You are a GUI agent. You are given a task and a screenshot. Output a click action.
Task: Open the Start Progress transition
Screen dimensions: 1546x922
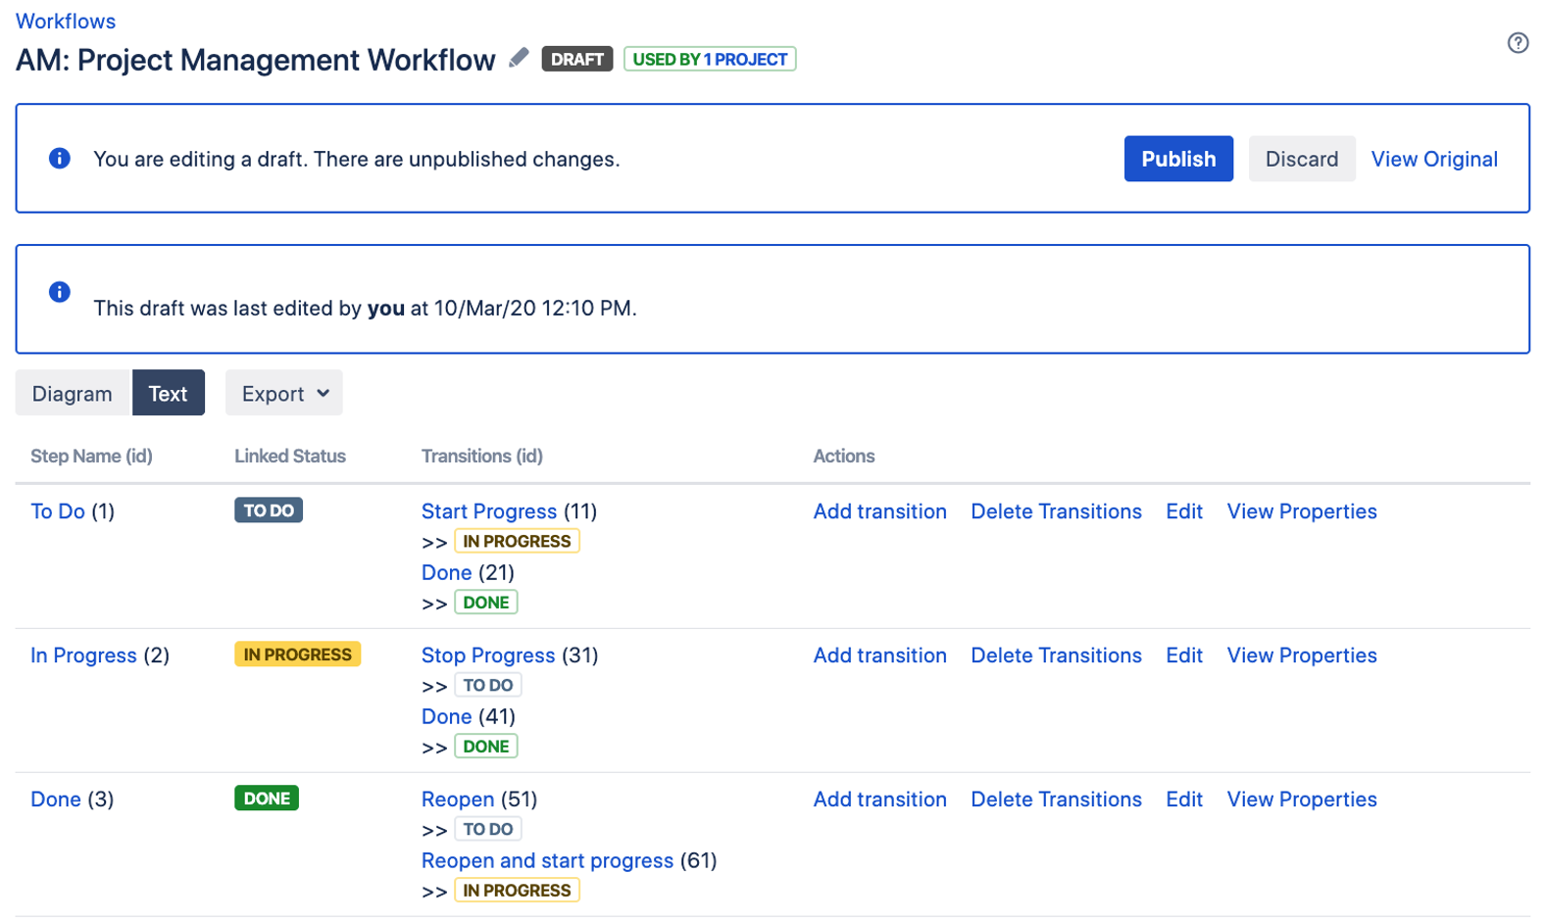point(488,511)
